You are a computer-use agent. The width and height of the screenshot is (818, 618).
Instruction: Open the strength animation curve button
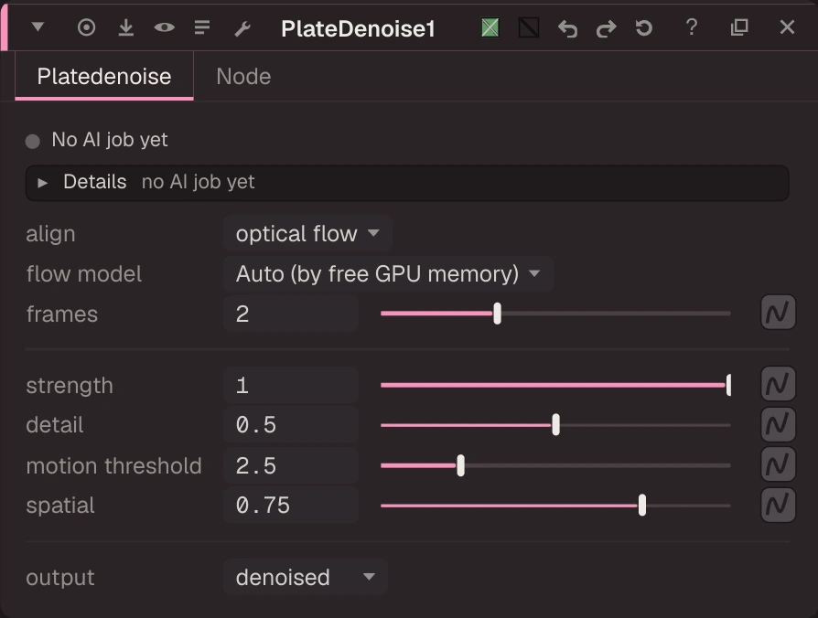[778, 384]
